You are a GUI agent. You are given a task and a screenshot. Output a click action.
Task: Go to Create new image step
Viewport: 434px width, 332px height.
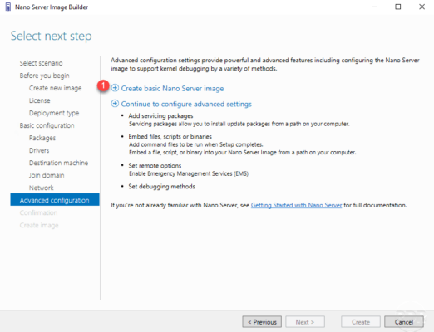click(55, 88)
